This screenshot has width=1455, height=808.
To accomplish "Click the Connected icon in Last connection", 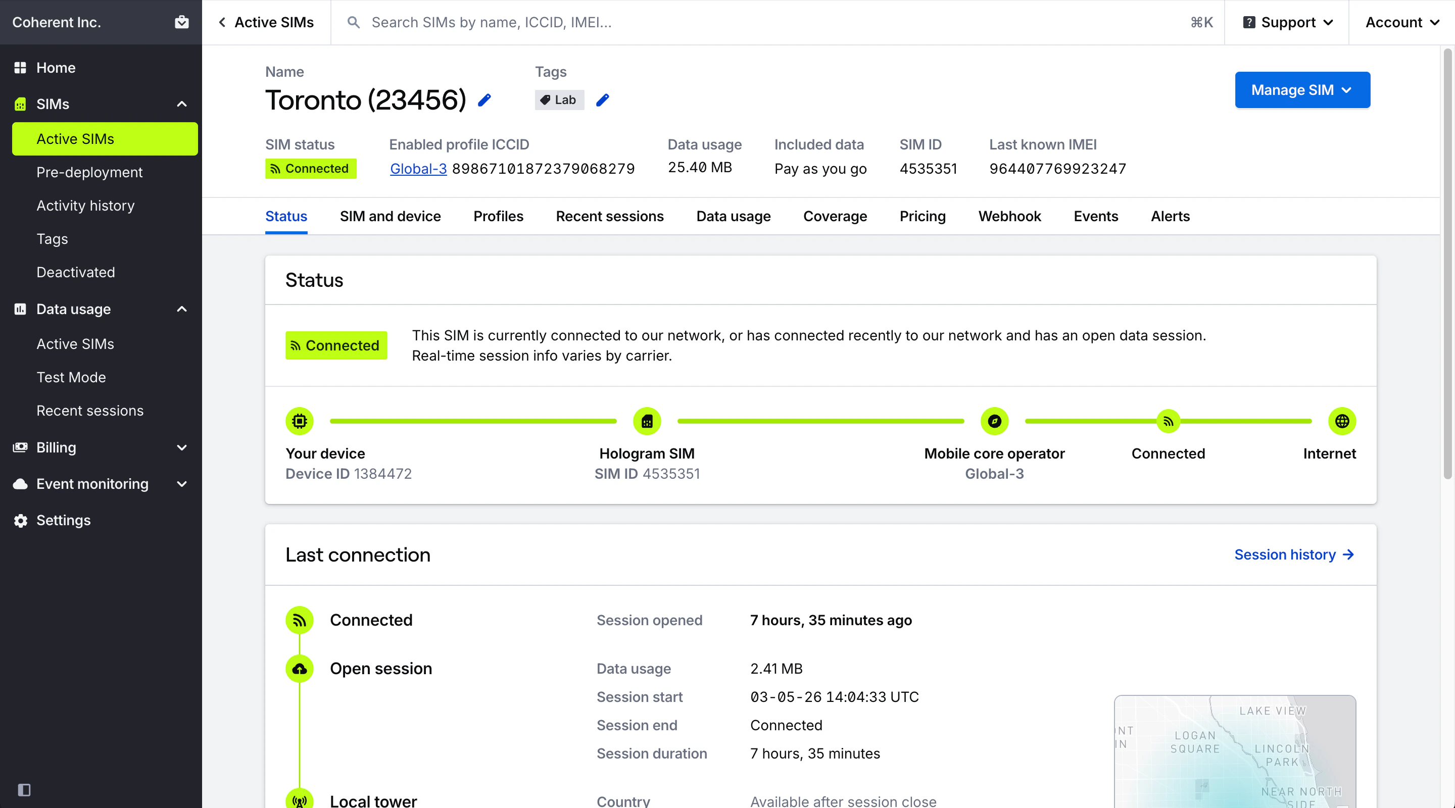I will pos(300,620).
